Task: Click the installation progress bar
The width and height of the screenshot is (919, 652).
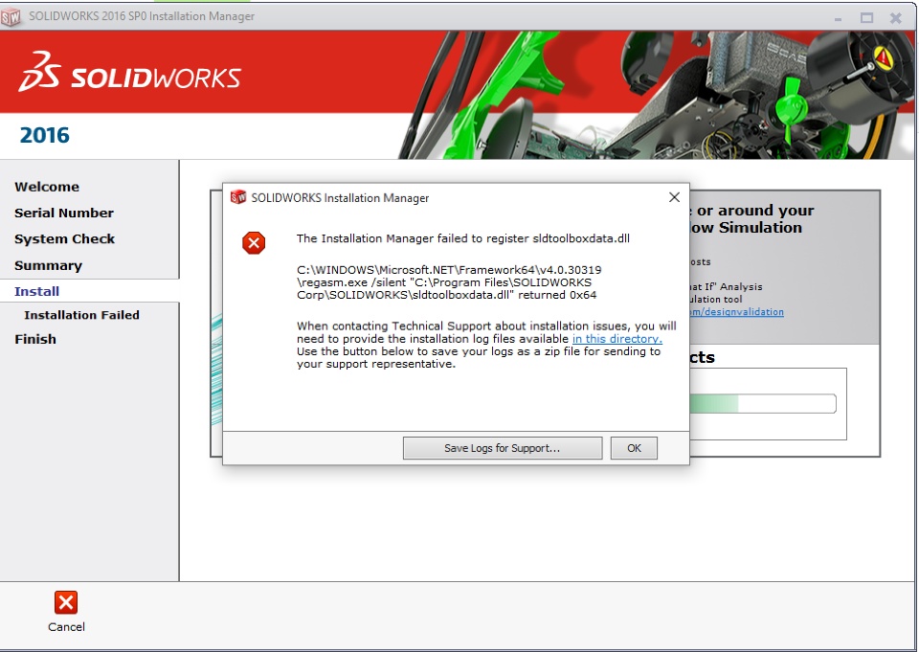Action: (x=763, y=403)
